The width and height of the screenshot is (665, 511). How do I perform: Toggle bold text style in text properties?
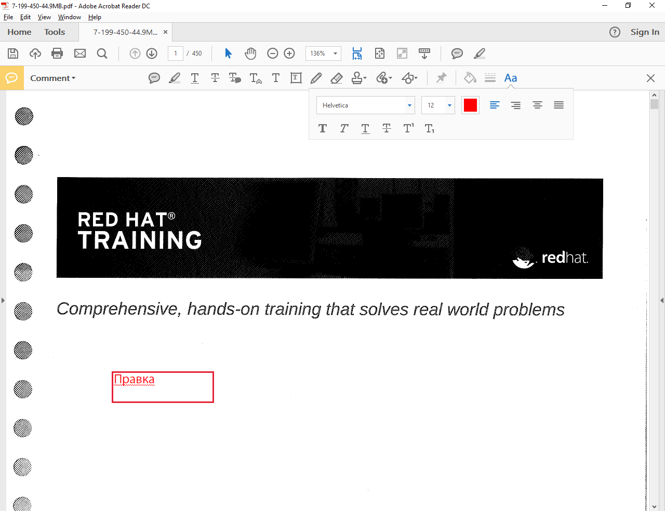point(323,128)
